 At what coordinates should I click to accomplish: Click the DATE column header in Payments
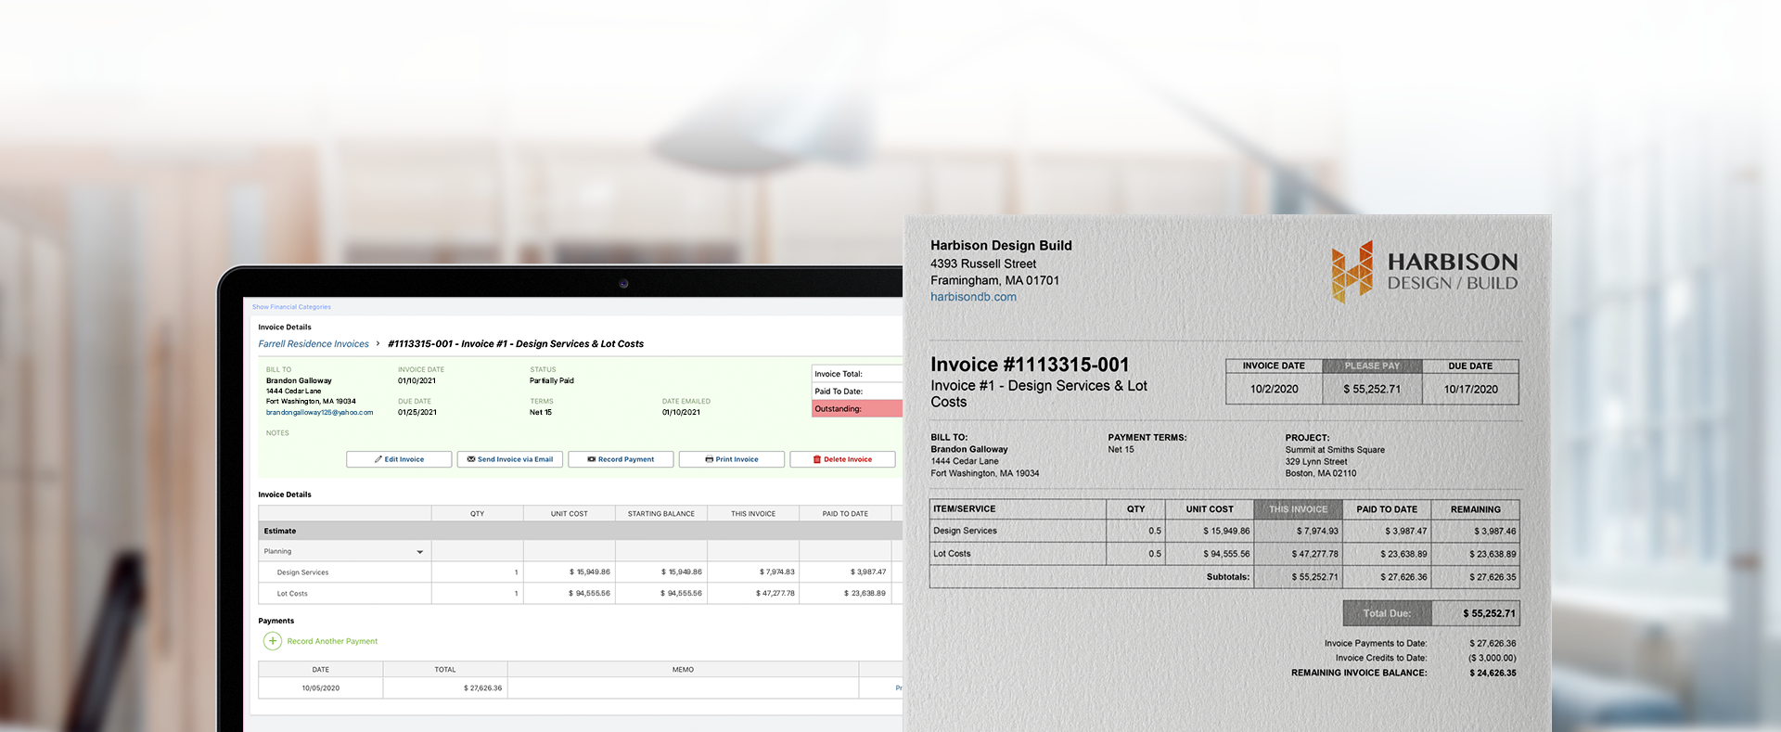pyautogui.click(x=321, y=670)
